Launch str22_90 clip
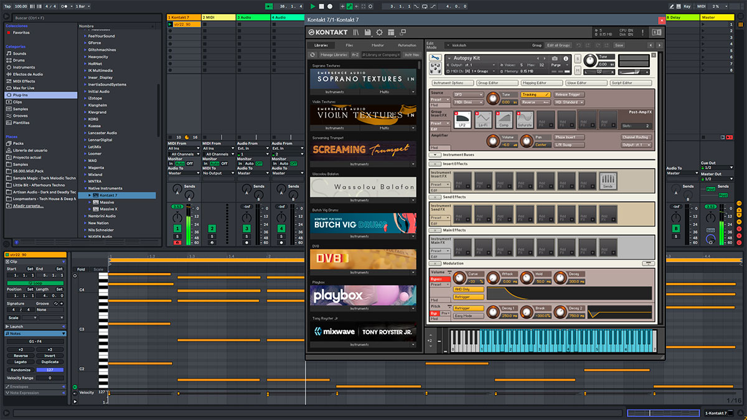 [171, 24]
